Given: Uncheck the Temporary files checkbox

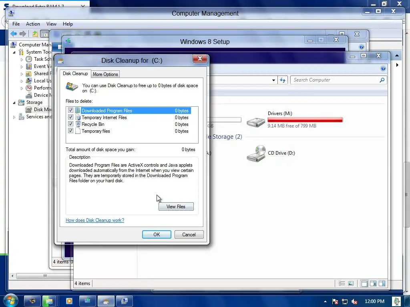Looking at the screenshot, I should point(70,131).
